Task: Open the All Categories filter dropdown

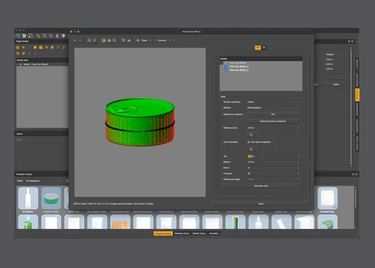Action: (43, 181)
